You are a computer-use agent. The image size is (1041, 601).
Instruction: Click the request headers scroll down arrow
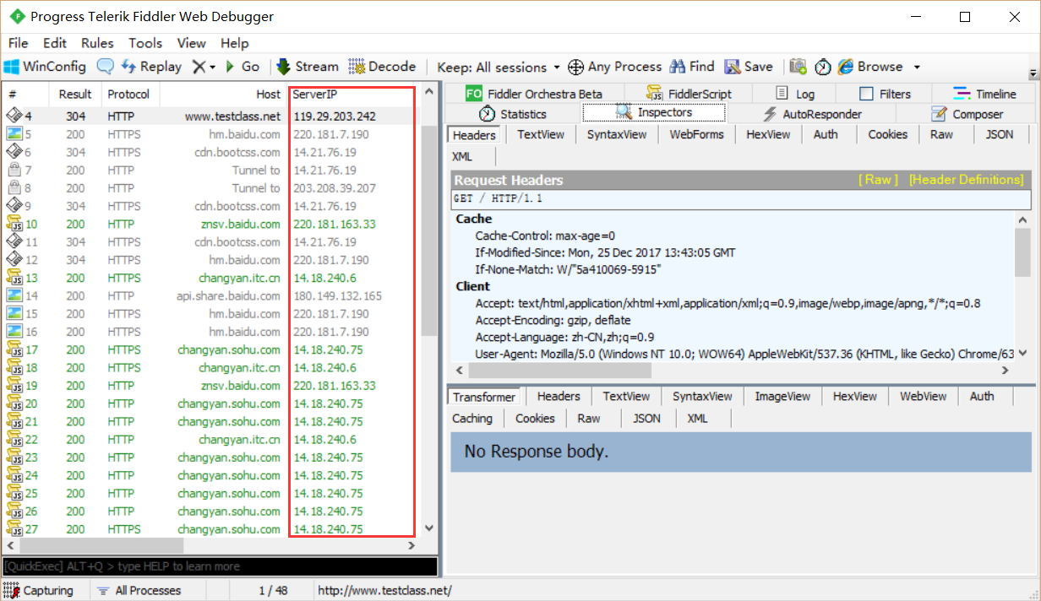click(1022, 354)
